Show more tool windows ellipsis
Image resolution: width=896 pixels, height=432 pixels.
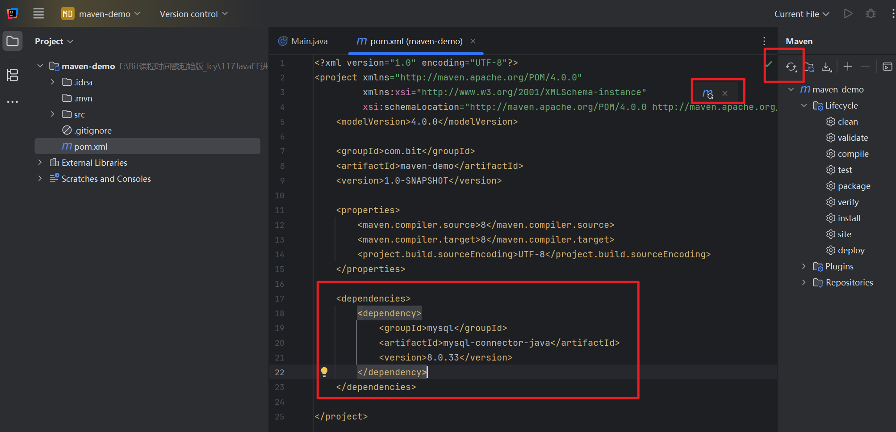coord(13,102)
